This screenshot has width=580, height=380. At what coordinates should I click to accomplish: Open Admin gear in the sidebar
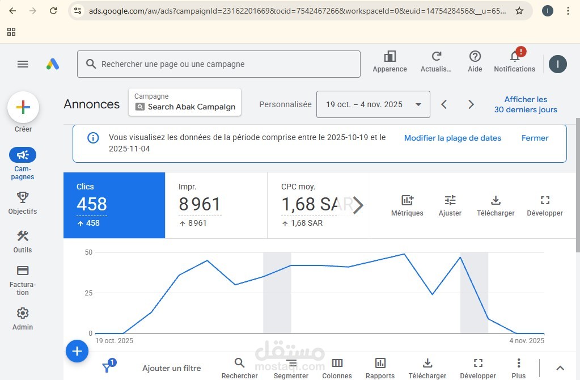tap(23, 319)
